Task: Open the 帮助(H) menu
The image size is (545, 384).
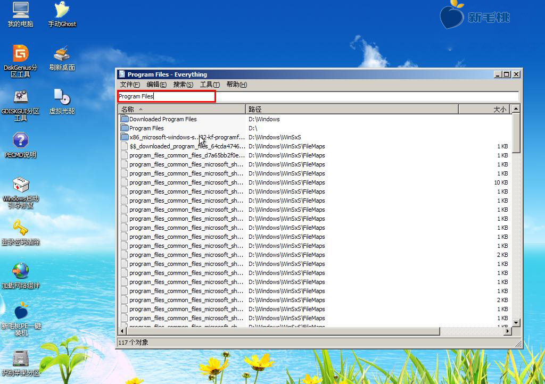Action: tap(236, 85)
